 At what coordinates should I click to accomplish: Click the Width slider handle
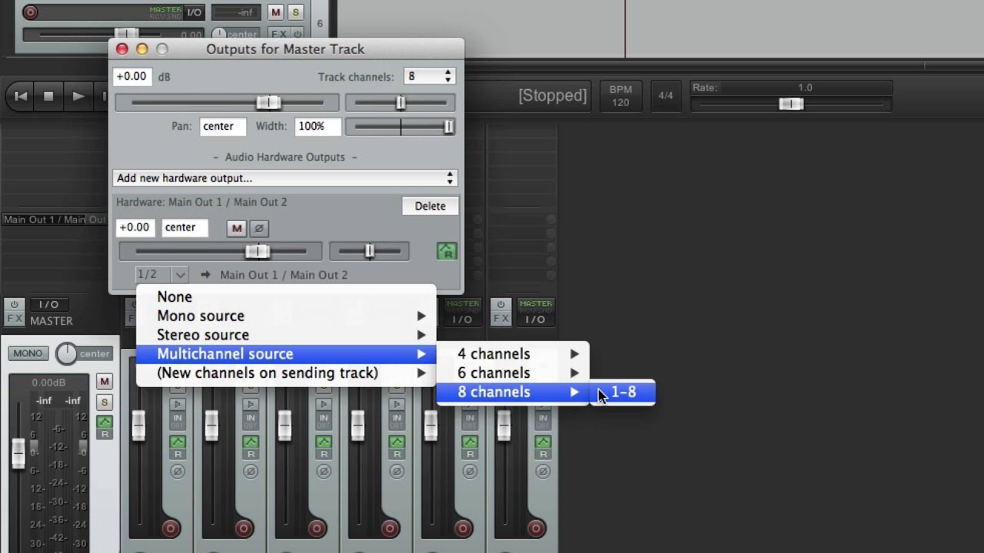pyautogui.click(x=449, y=127)
